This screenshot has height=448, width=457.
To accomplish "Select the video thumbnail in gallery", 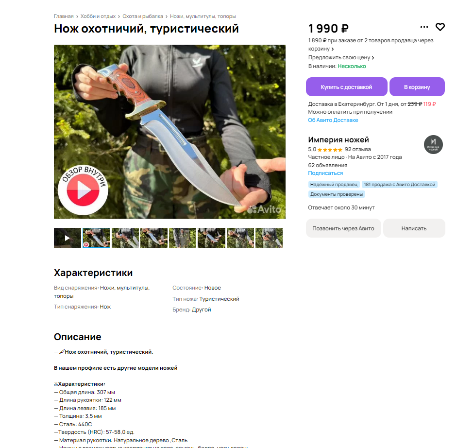I will 68,238.
